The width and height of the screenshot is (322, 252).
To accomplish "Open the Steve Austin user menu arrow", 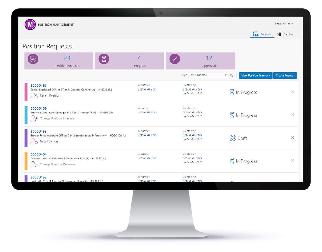I will (292, 24).
